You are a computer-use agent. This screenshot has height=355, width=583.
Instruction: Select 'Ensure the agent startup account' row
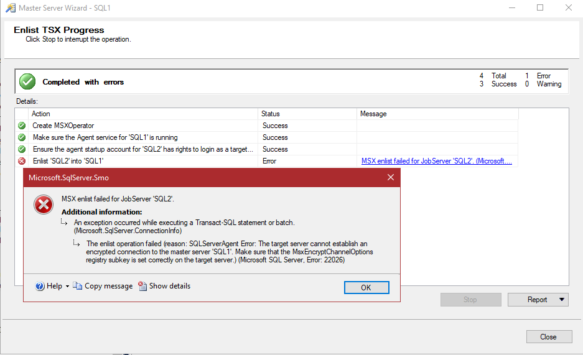[143, 149]
